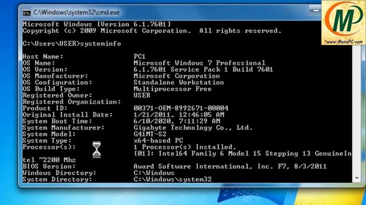Click the 'Processor(s):' label

[x=49, y=147]
